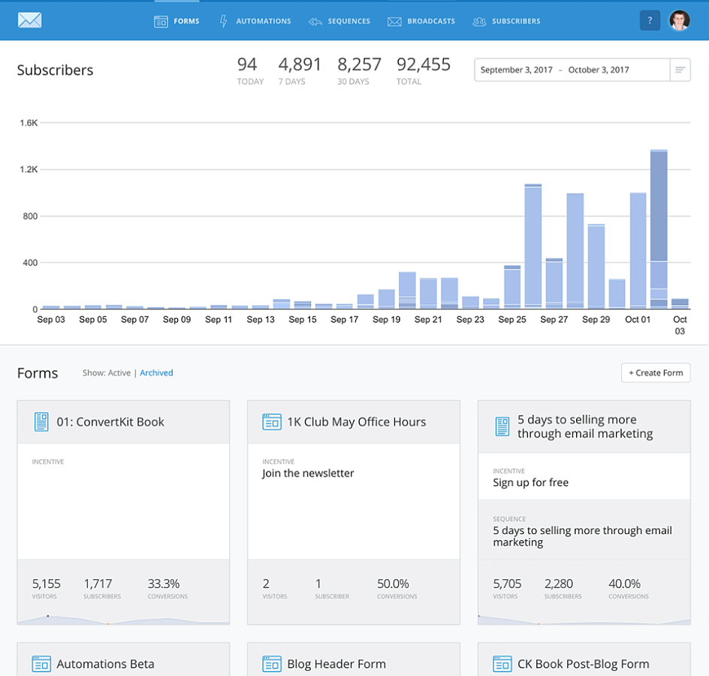The height and width of the screenshot is (676, 709).
Task: Open the user profile avatar
Action: pos(679,20)
